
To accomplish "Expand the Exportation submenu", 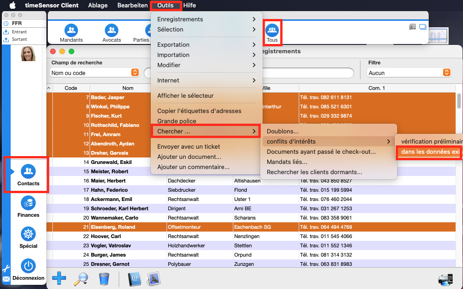I will (x=206, y=44).
